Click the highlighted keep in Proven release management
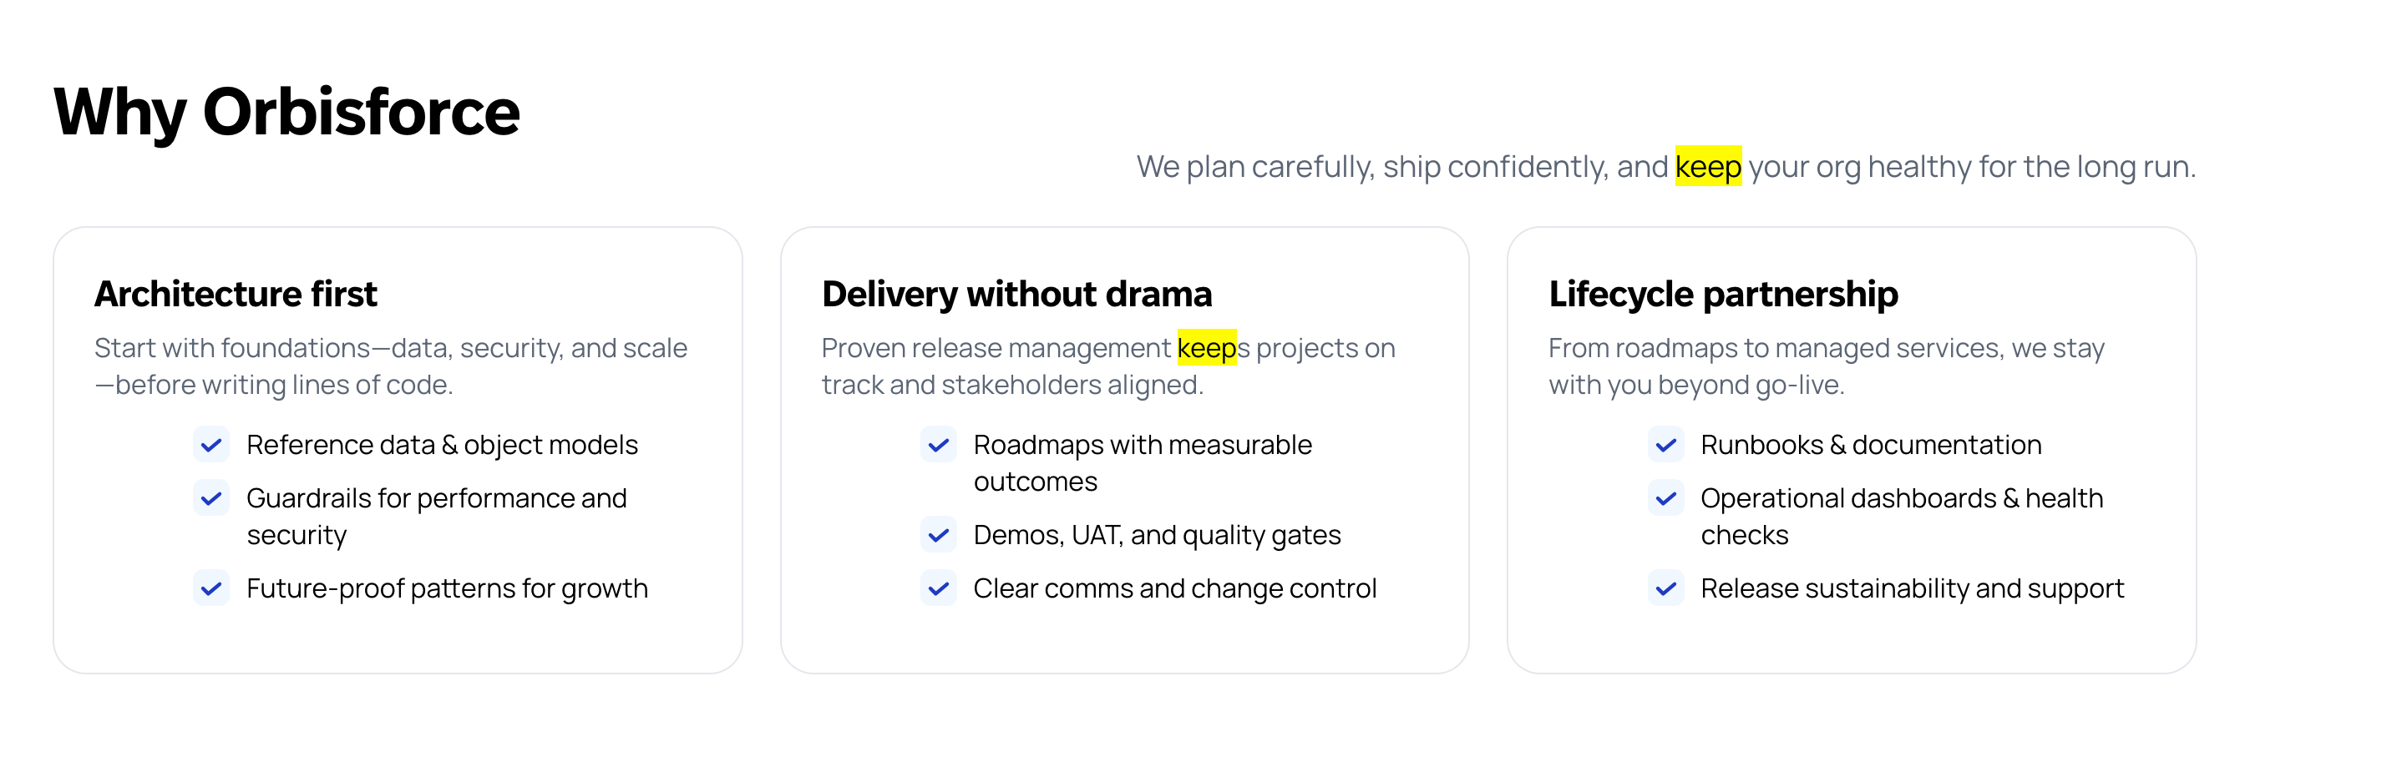Image resolution: width=2387 pixels, height=767 pixels. tap(1205, 348)
